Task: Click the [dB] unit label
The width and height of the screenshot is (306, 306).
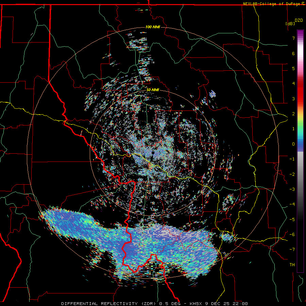Action: (290, 23)
